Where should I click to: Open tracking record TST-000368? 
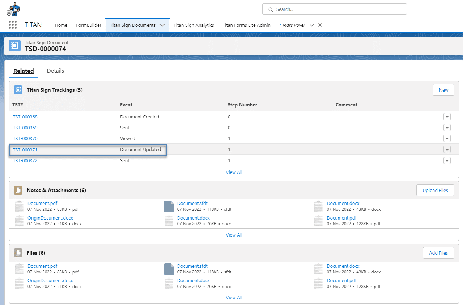[25, 117]
